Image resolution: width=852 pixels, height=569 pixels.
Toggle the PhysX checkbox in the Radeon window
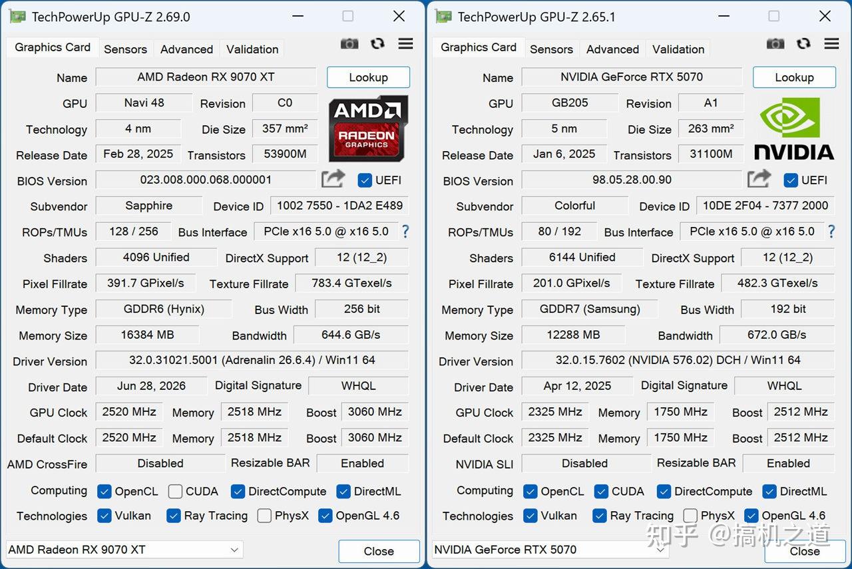coord(264,516)
